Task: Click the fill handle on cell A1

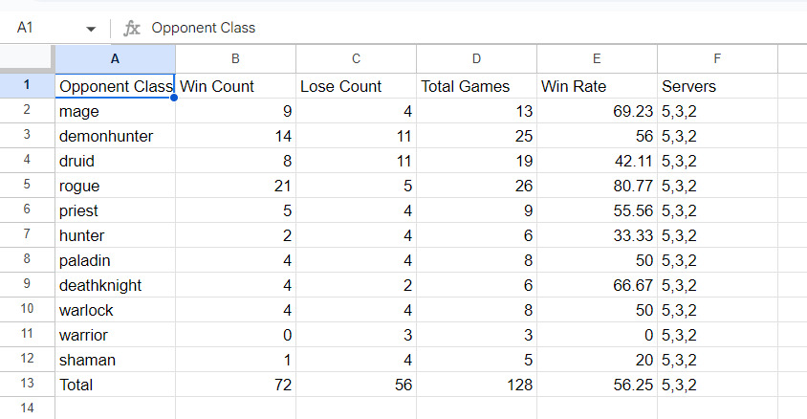Action: point(175,98)
